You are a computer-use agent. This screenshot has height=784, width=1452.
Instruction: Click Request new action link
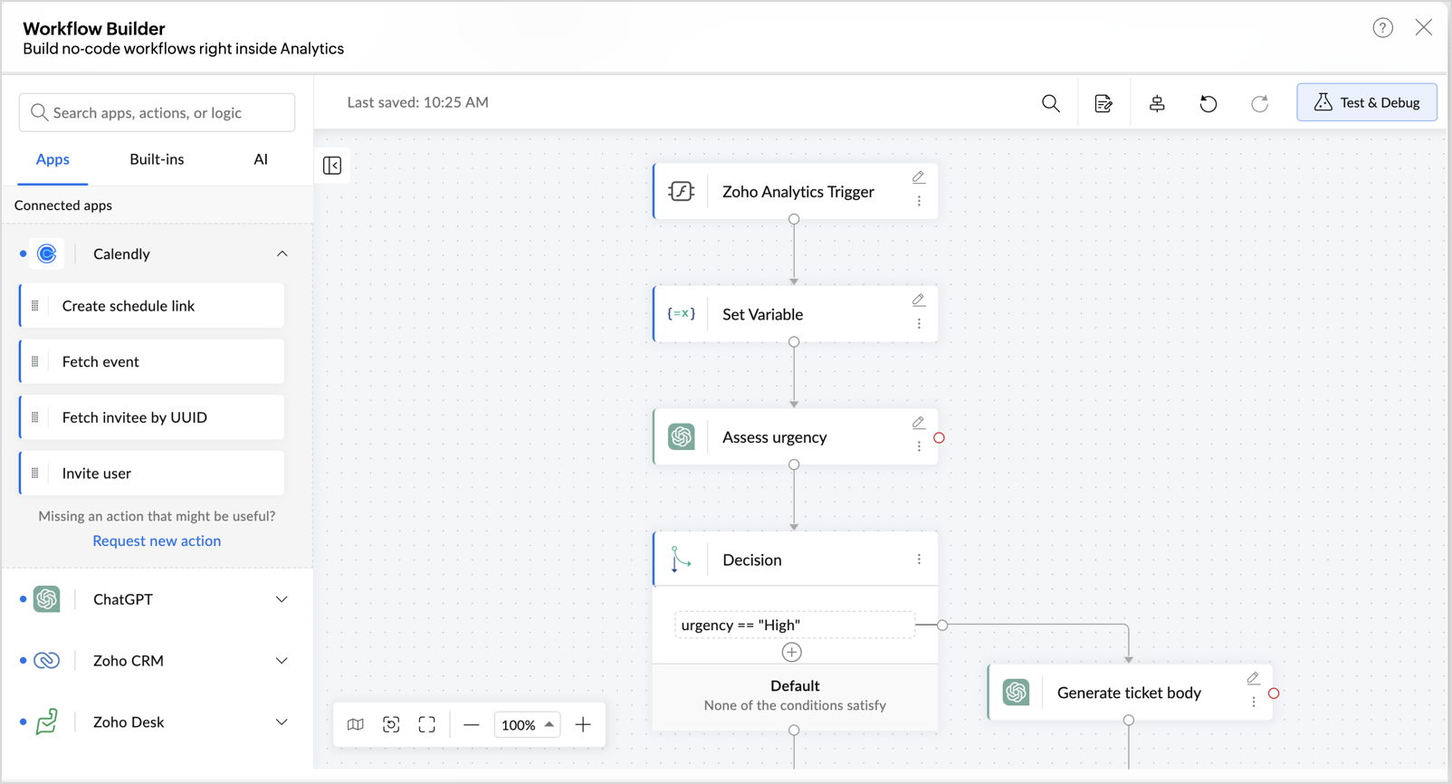click(157, 541)
